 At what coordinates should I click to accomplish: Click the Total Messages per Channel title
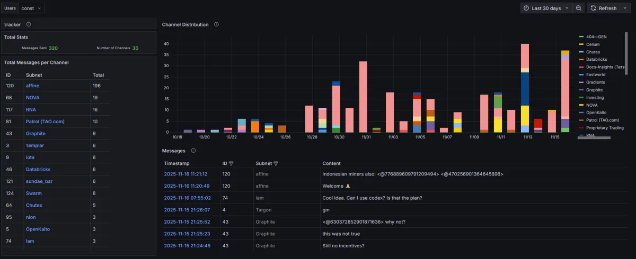[x=36, y=62]
